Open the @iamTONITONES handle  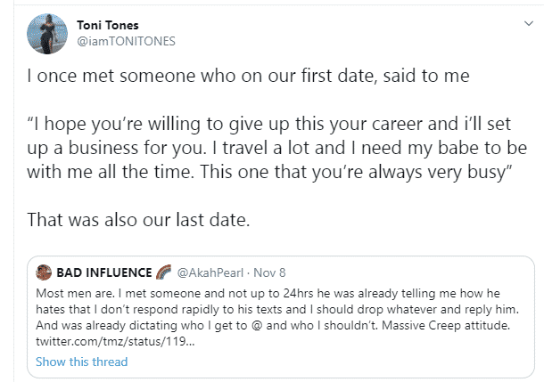126,41
